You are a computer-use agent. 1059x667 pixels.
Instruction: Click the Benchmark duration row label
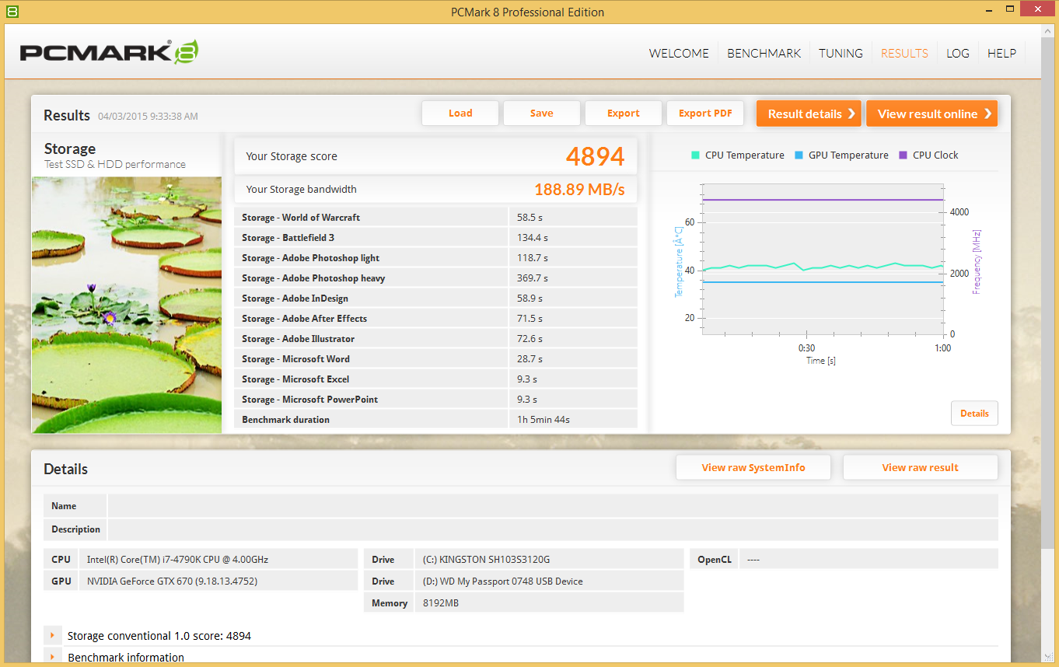285,420
